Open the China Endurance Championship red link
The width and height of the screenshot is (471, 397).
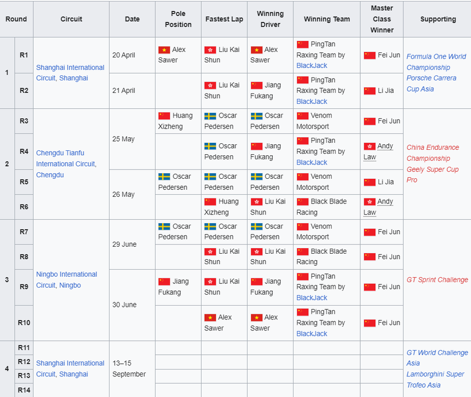click(432, 153)
